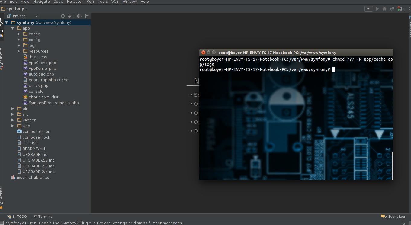Collapse the symfony root node arrow
The image size is (411, 225).
7,22
